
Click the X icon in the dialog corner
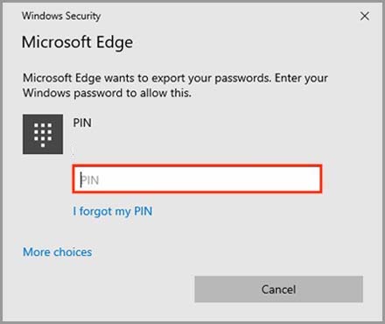(365, 16)
